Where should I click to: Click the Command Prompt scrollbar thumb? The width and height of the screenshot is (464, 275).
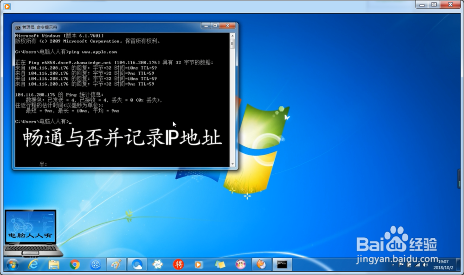pyautogui.click(x=232, y=44)
